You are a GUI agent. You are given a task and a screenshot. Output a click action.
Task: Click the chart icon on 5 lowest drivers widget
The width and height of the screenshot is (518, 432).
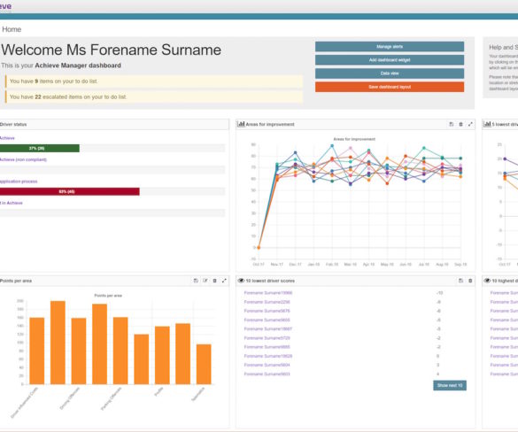(x=487, y=124)
